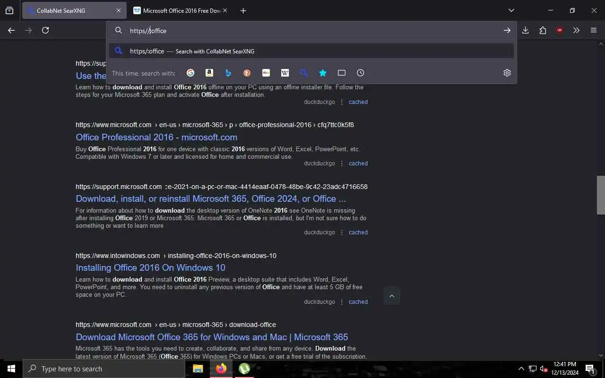Open uTorrent from the taskbar
Viewport: 605px width, 378px height.
[x=244, y=369]
